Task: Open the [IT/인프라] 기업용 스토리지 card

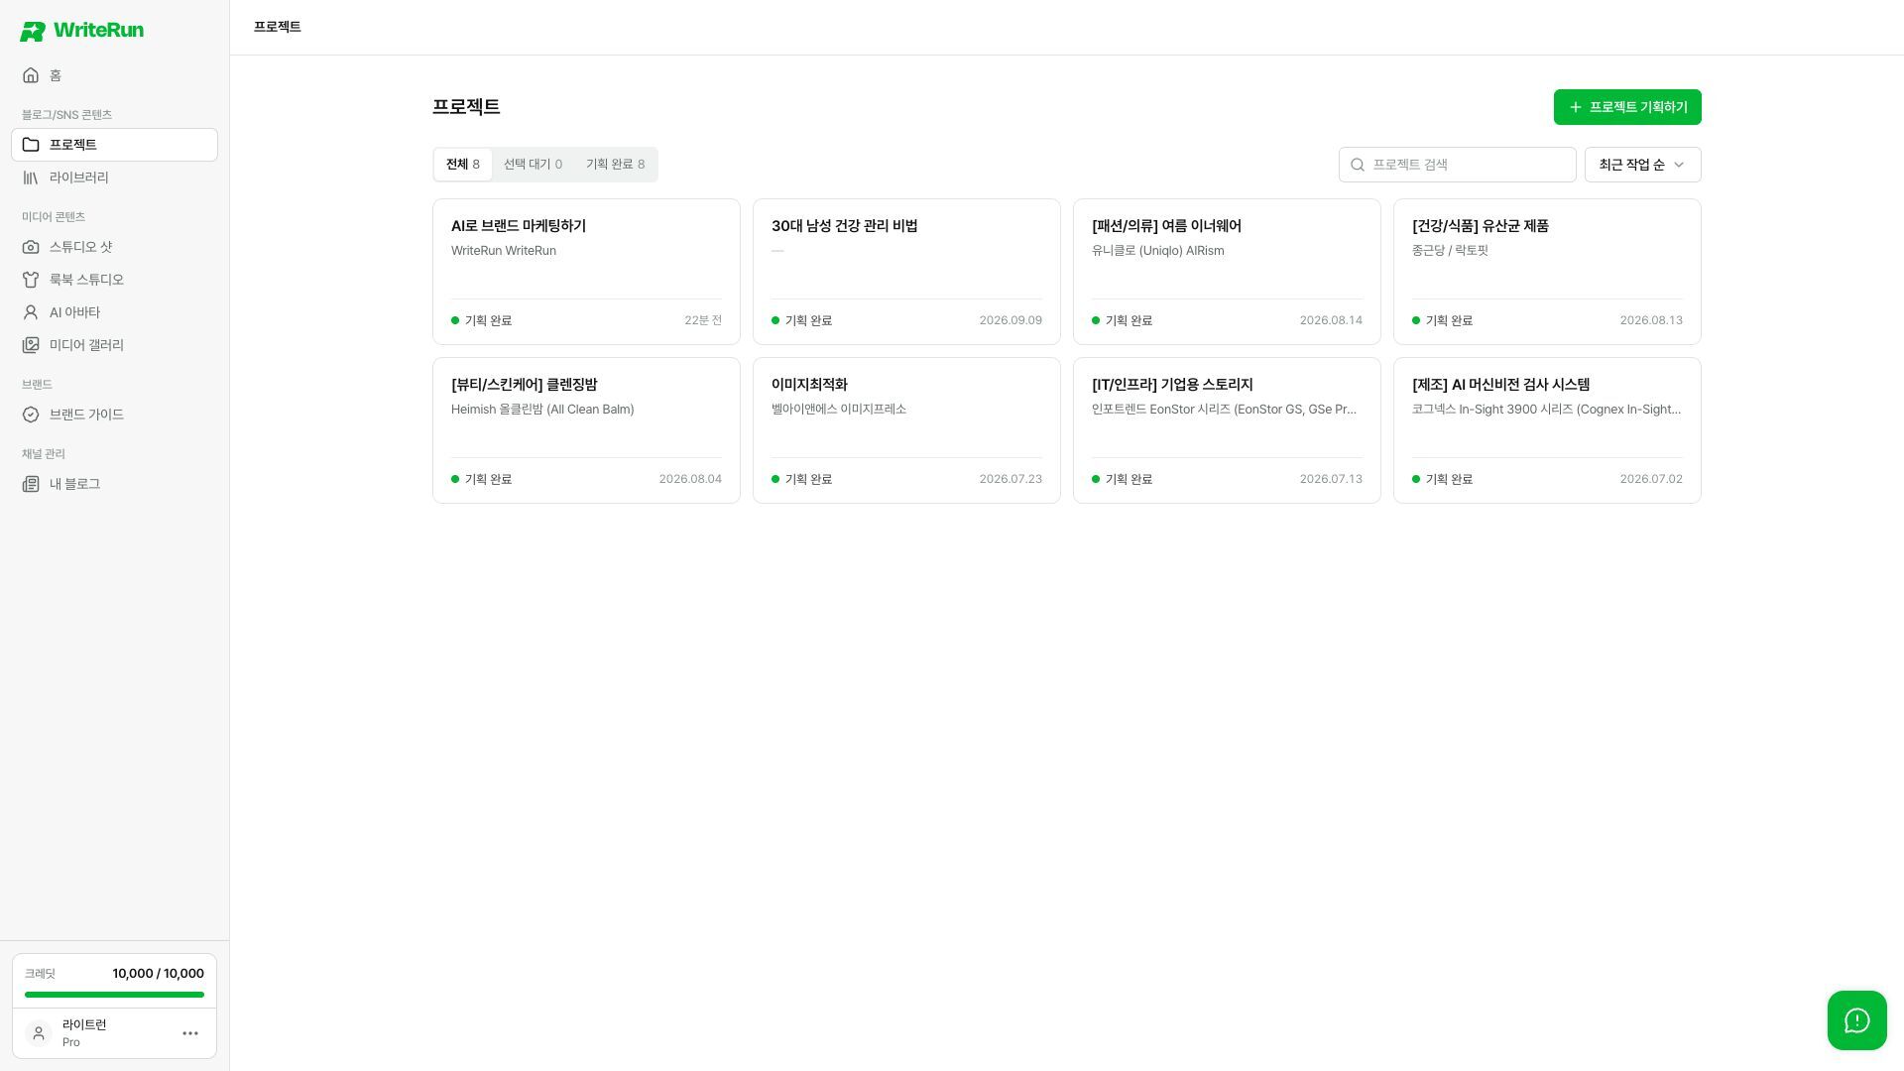Action: tap(1227, 430)
